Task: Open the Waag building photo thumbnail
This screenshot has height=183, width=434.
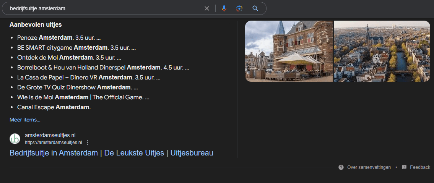Action: [x=289, y=51]
